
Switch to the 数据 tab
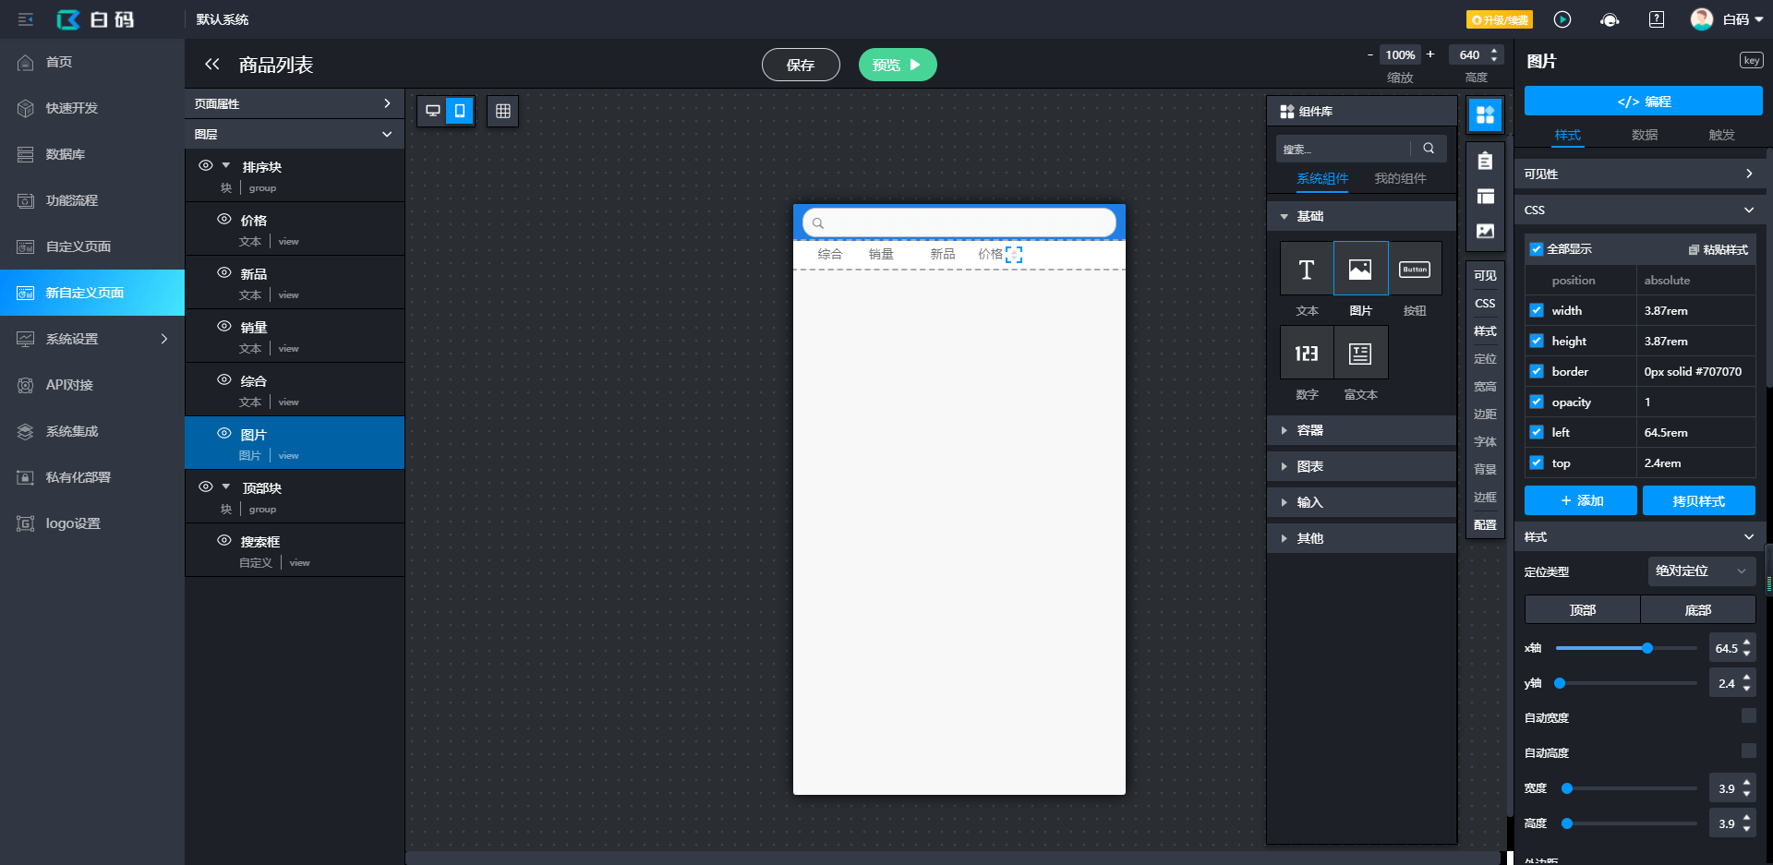pyautogui.click(x=1644, y=135)
